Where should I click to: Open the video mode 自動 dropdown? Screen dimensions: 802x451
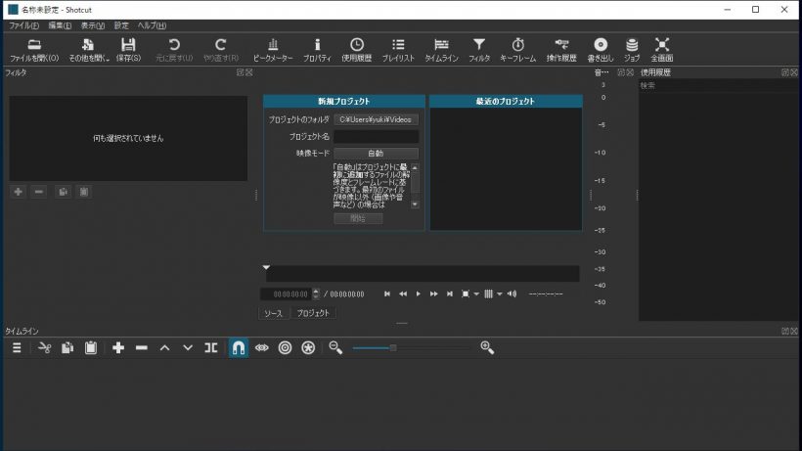pos(376,154)
